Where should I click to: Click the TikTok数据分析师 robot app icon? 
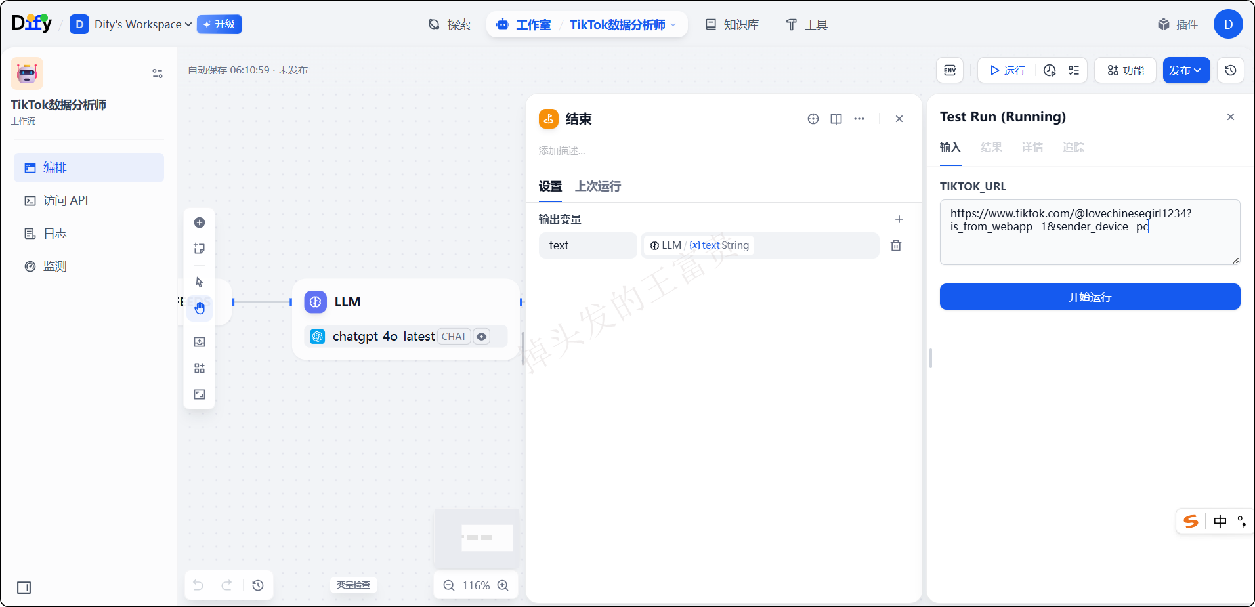(27, 73)
